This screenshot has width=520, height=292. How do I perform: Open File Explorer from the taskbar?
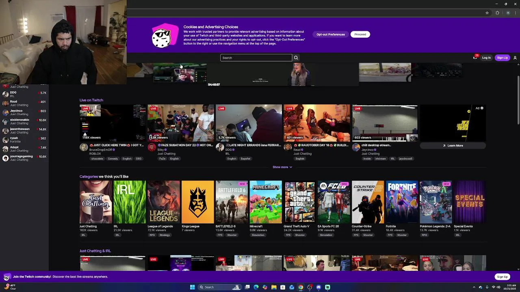tap(274, 287)
